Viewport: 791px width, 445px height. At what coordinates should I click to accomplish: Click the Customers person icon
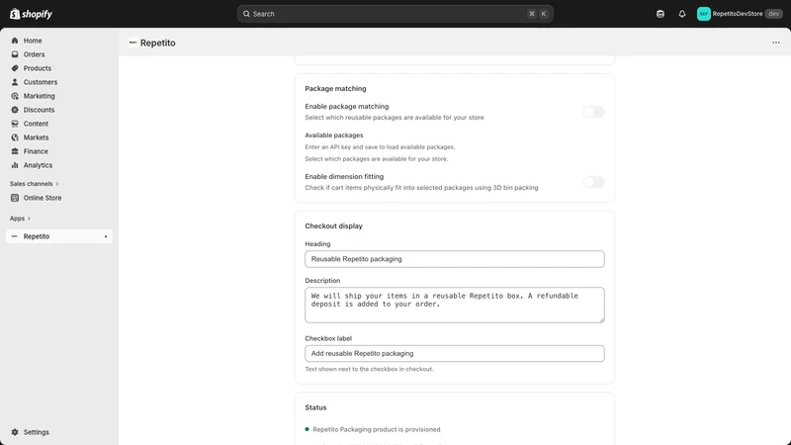click(15, 82)
